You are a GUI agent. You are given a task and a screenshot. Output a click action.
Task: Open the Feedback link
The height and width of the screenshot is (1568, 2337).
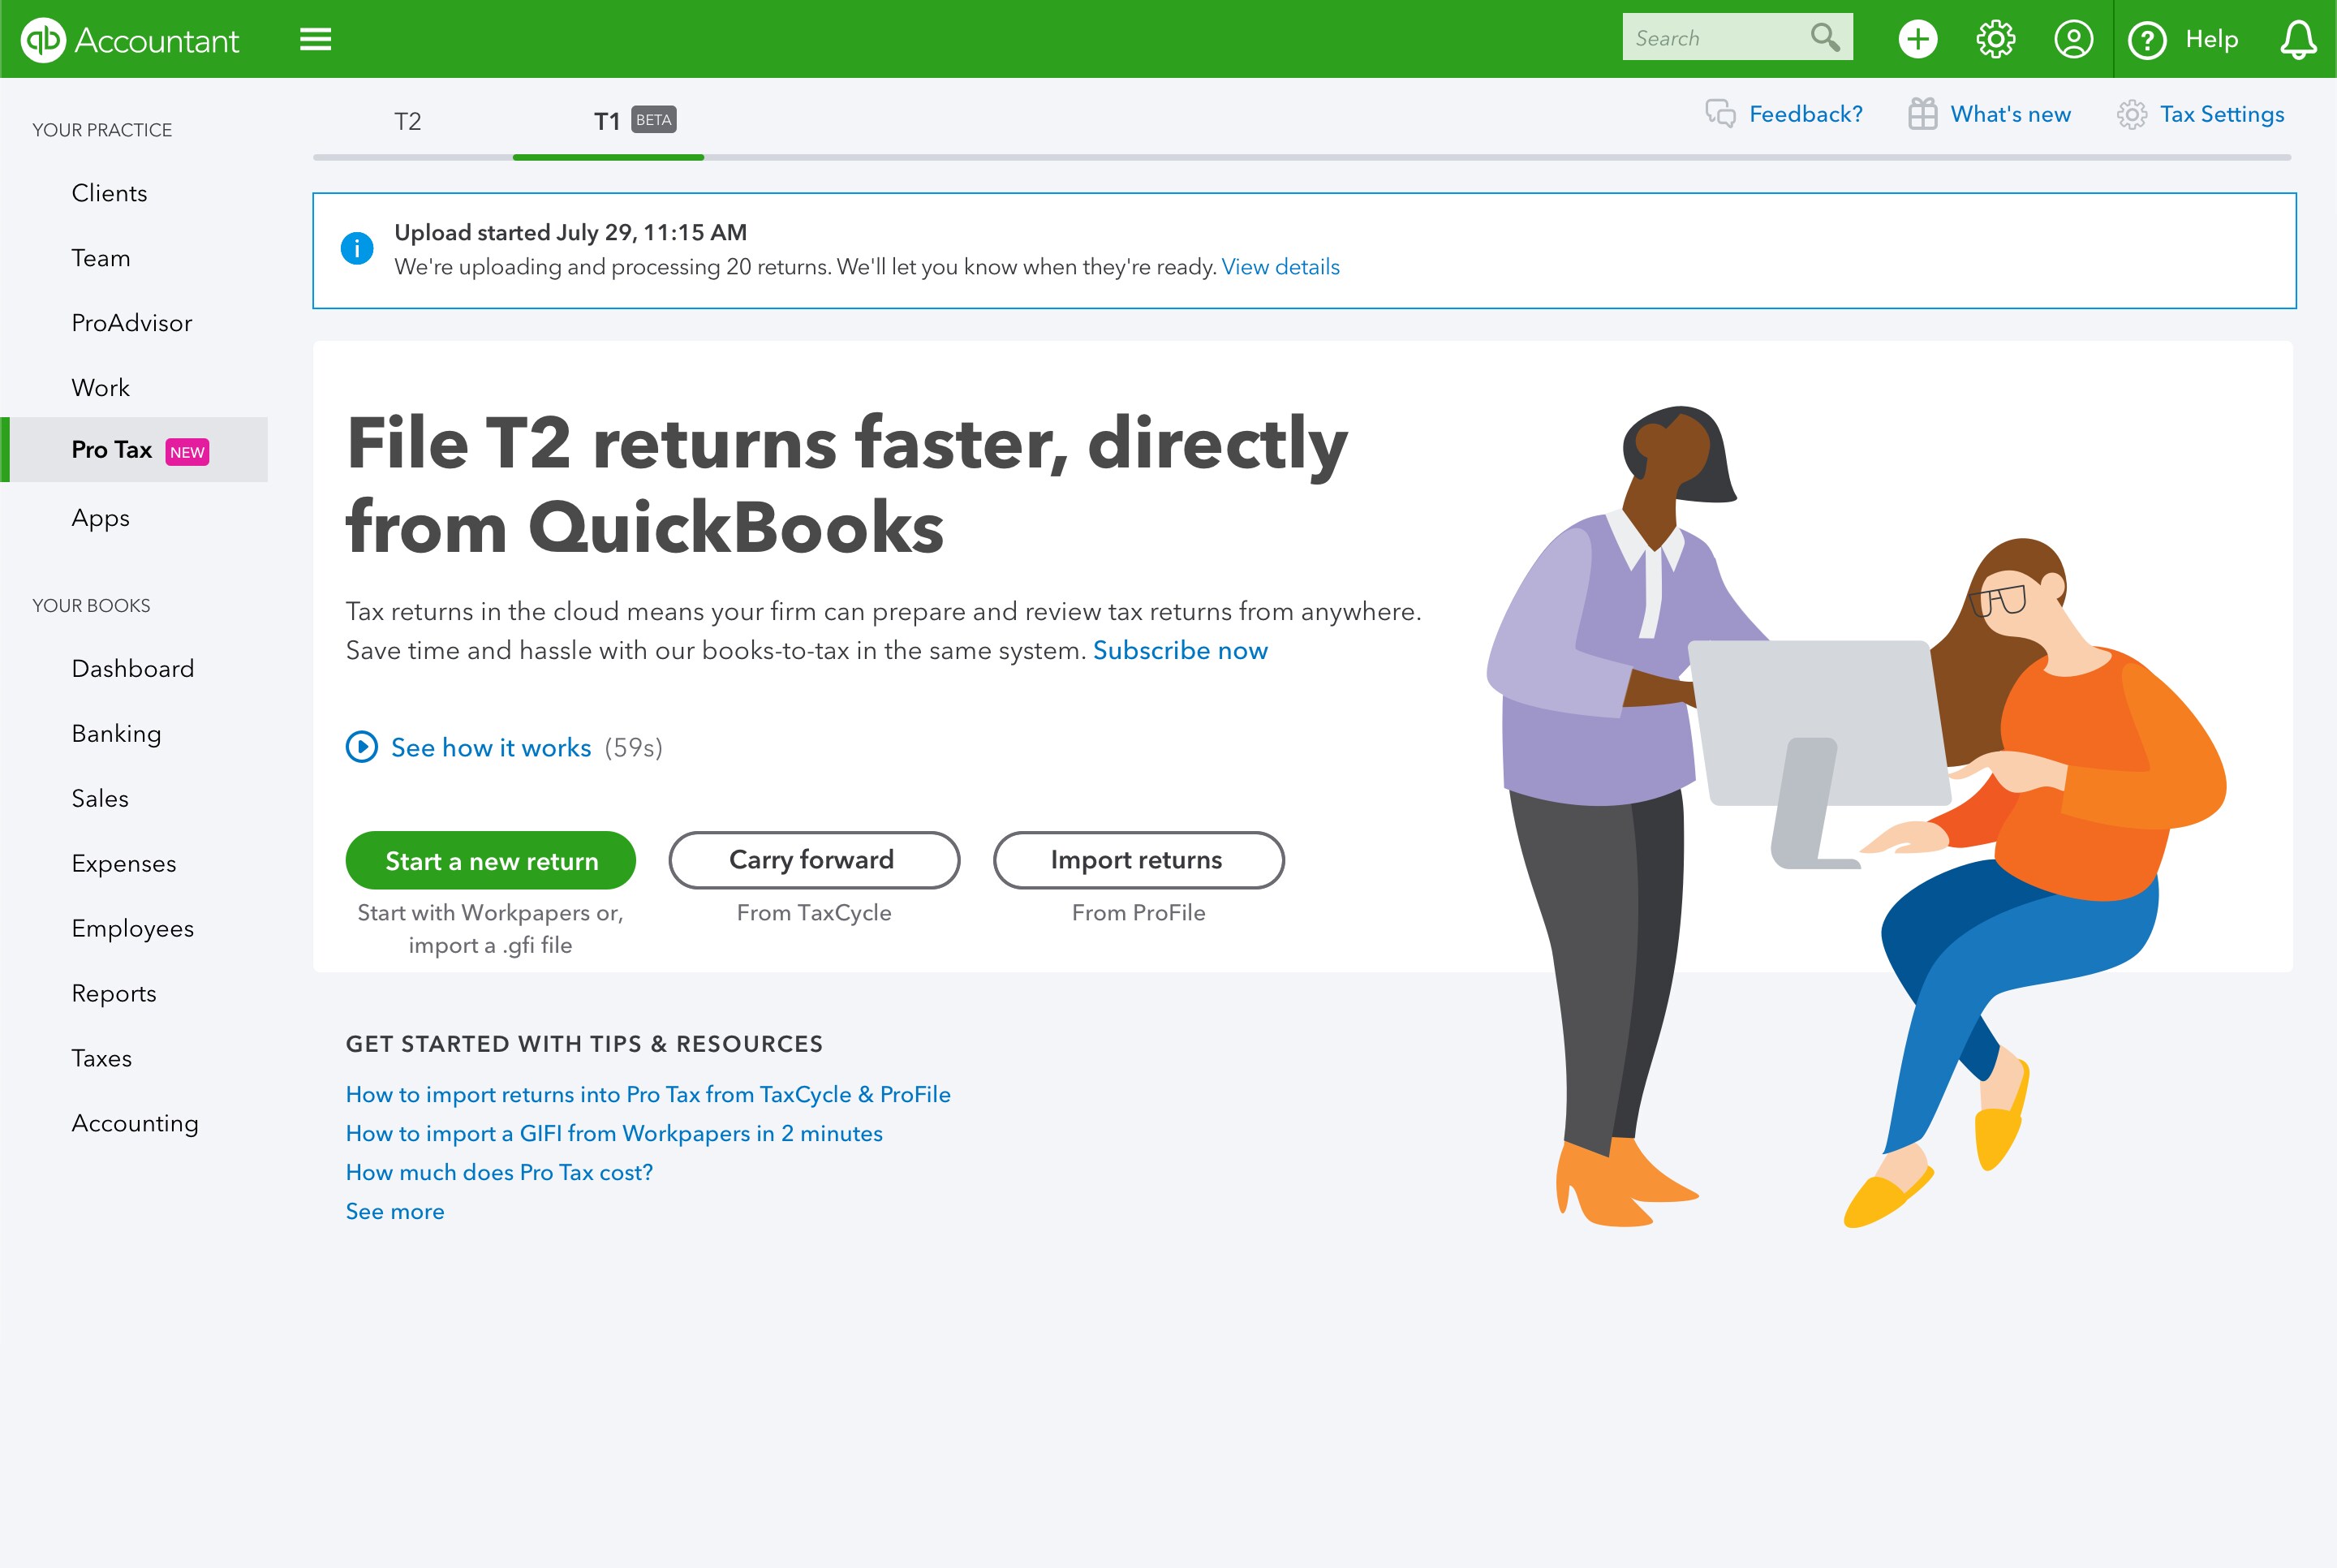pyautogui.click(x=1784, y=114)
